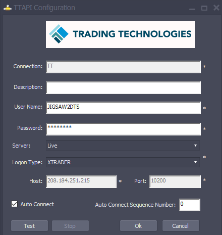Click the User Name label
Image resolution: width=222 pixels, height=235 pixels.
click(x=28, y=107)
